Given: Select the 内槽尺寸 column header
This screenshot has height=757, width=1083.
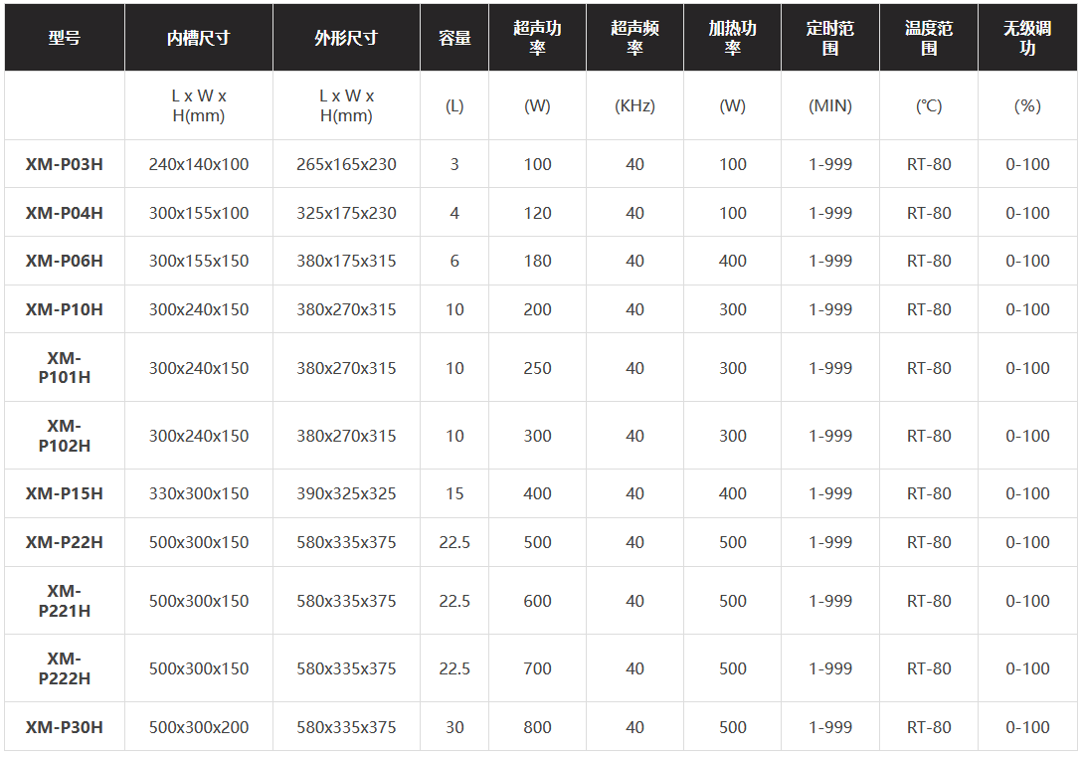Looking at the screenshot, I should tap(198, 38).
